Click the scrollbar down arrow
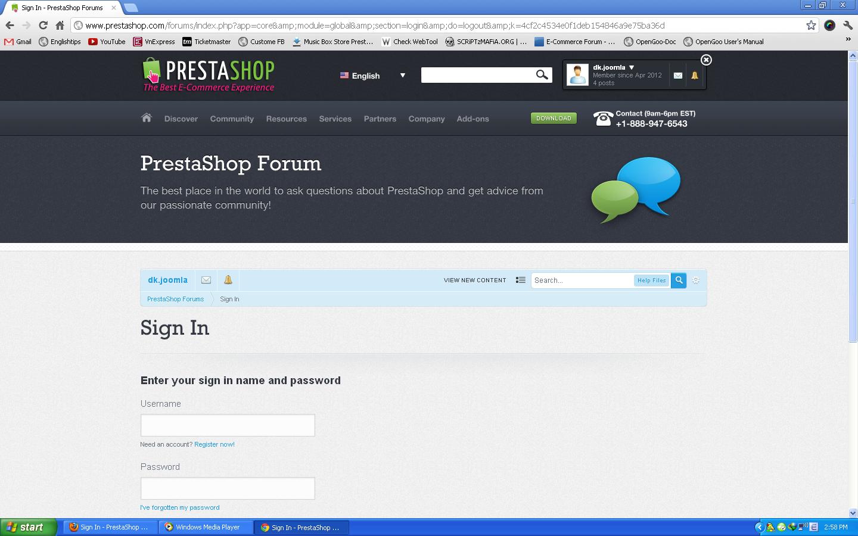Image resolution: width=858 pixels, height=536 pixels. [853, 513]
